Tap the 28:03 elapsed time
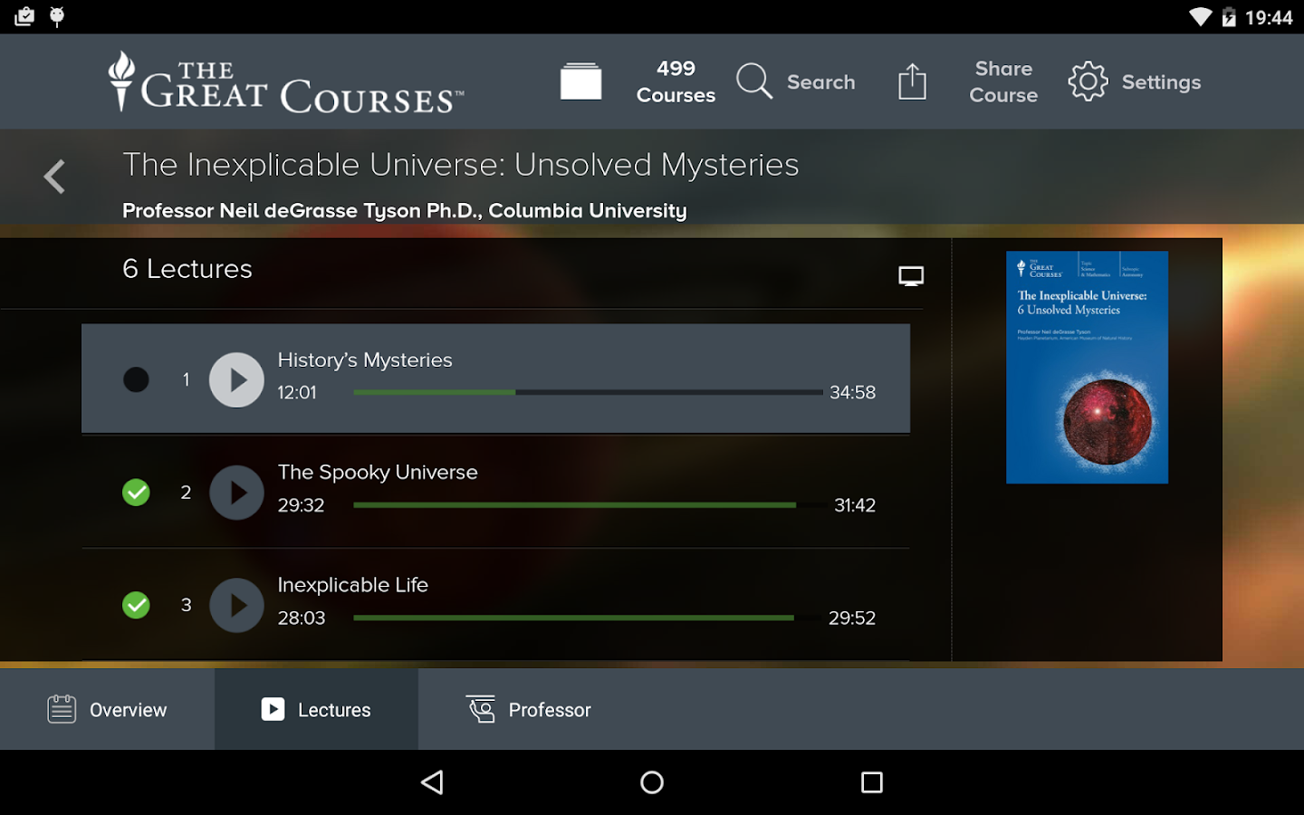 pyautogui.click(x=302, y=618)
